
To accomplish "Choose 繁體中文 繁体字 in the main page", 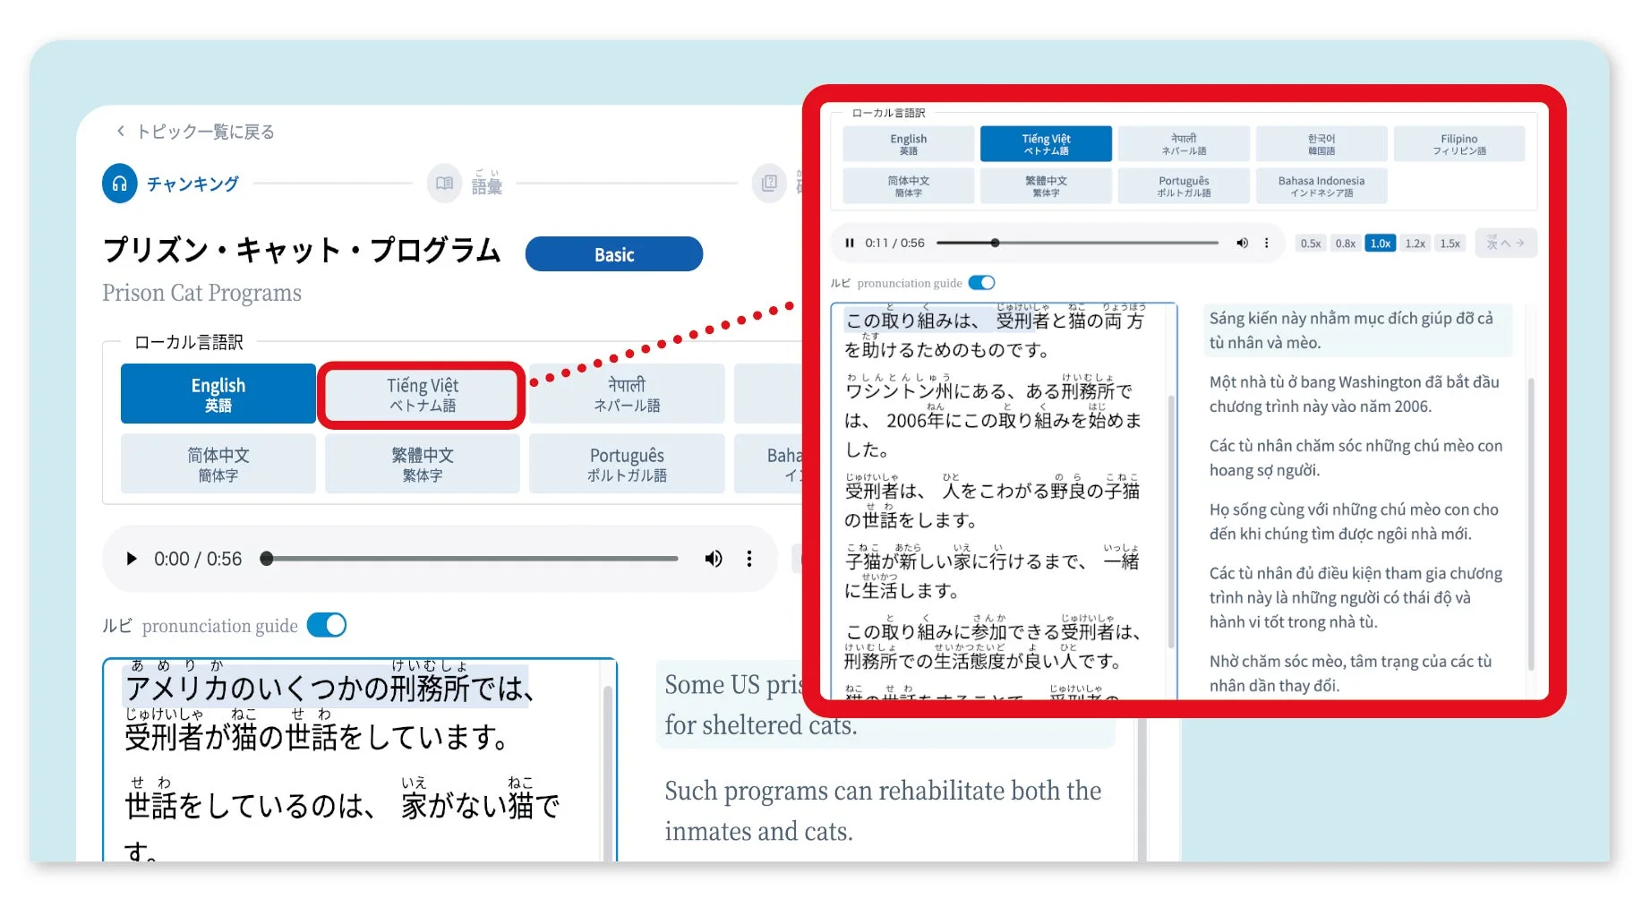I will 423,464.
